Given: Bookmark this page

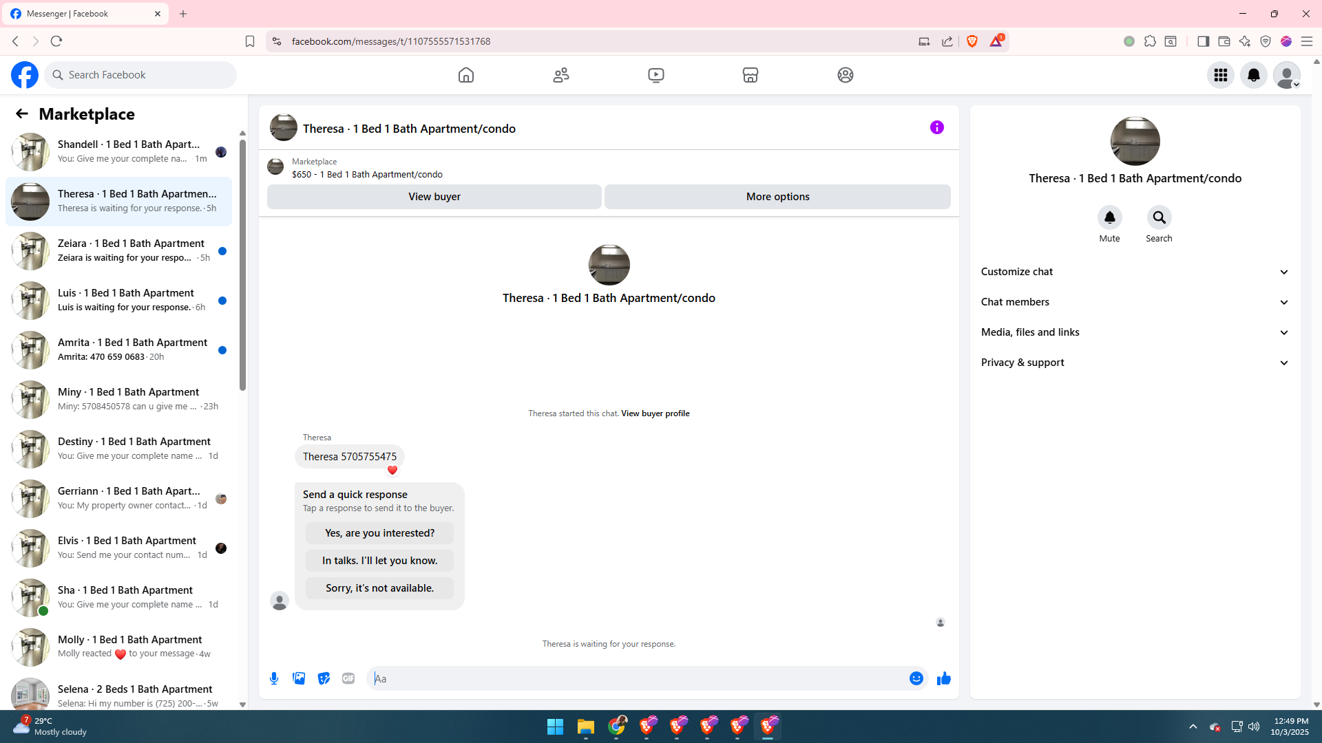Looking at the screenshot, I should click(250, 41).
